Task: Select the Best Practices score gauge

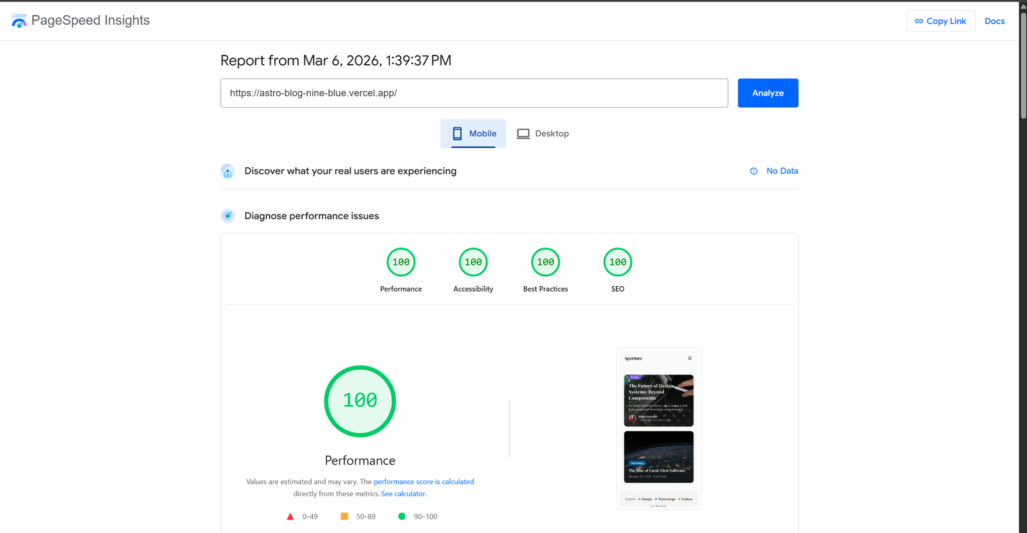Action: point(546,262)
